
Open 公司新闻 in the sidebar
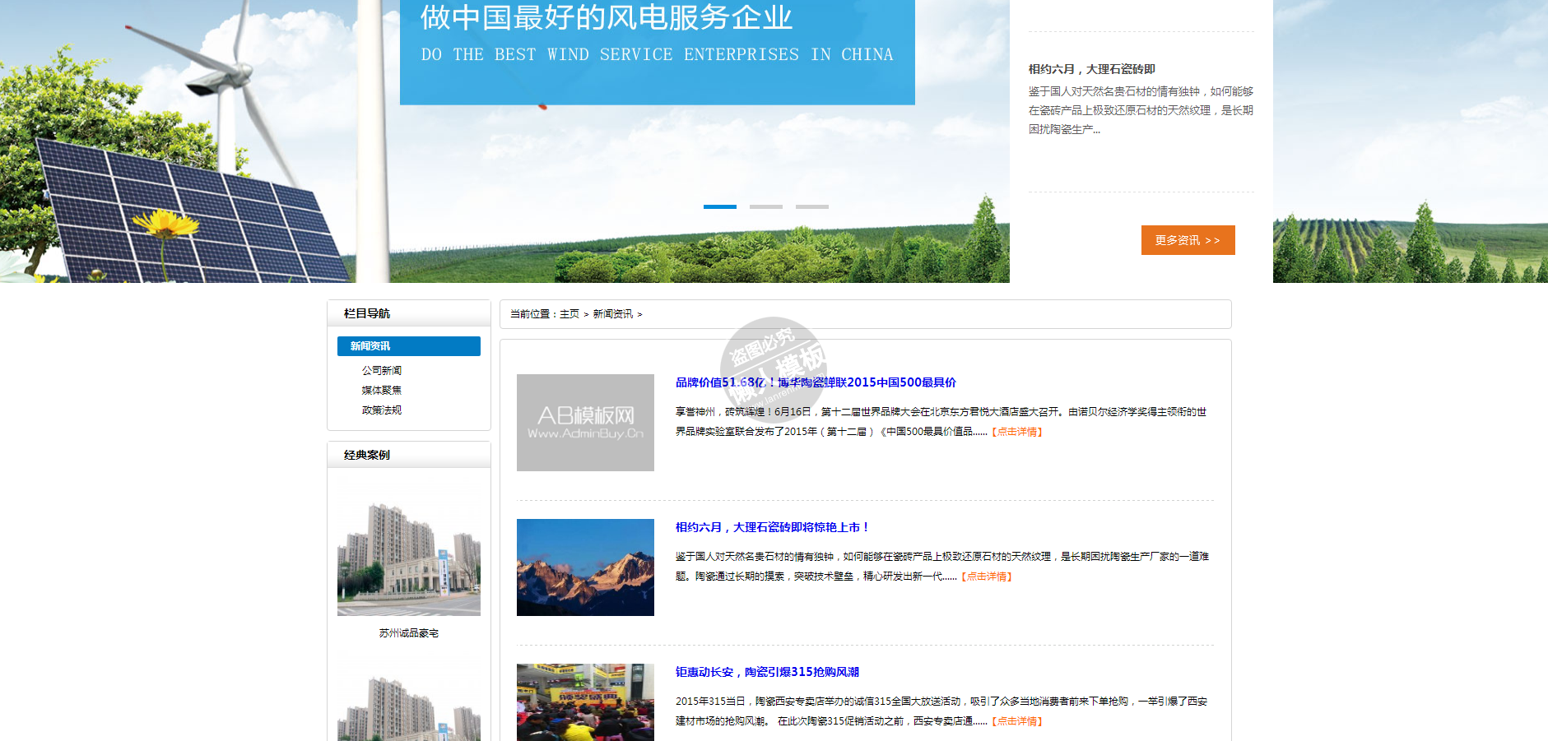click(382, 371)
